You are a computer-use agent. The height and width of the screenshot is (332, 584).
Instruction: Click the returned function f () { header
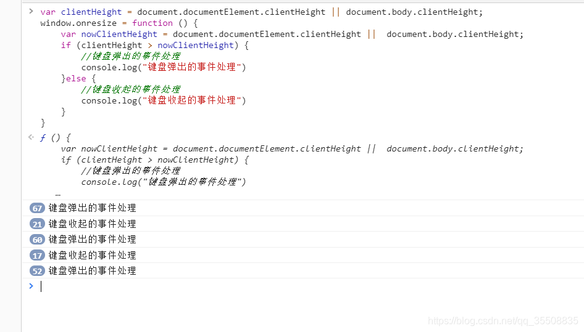[55, 138]
